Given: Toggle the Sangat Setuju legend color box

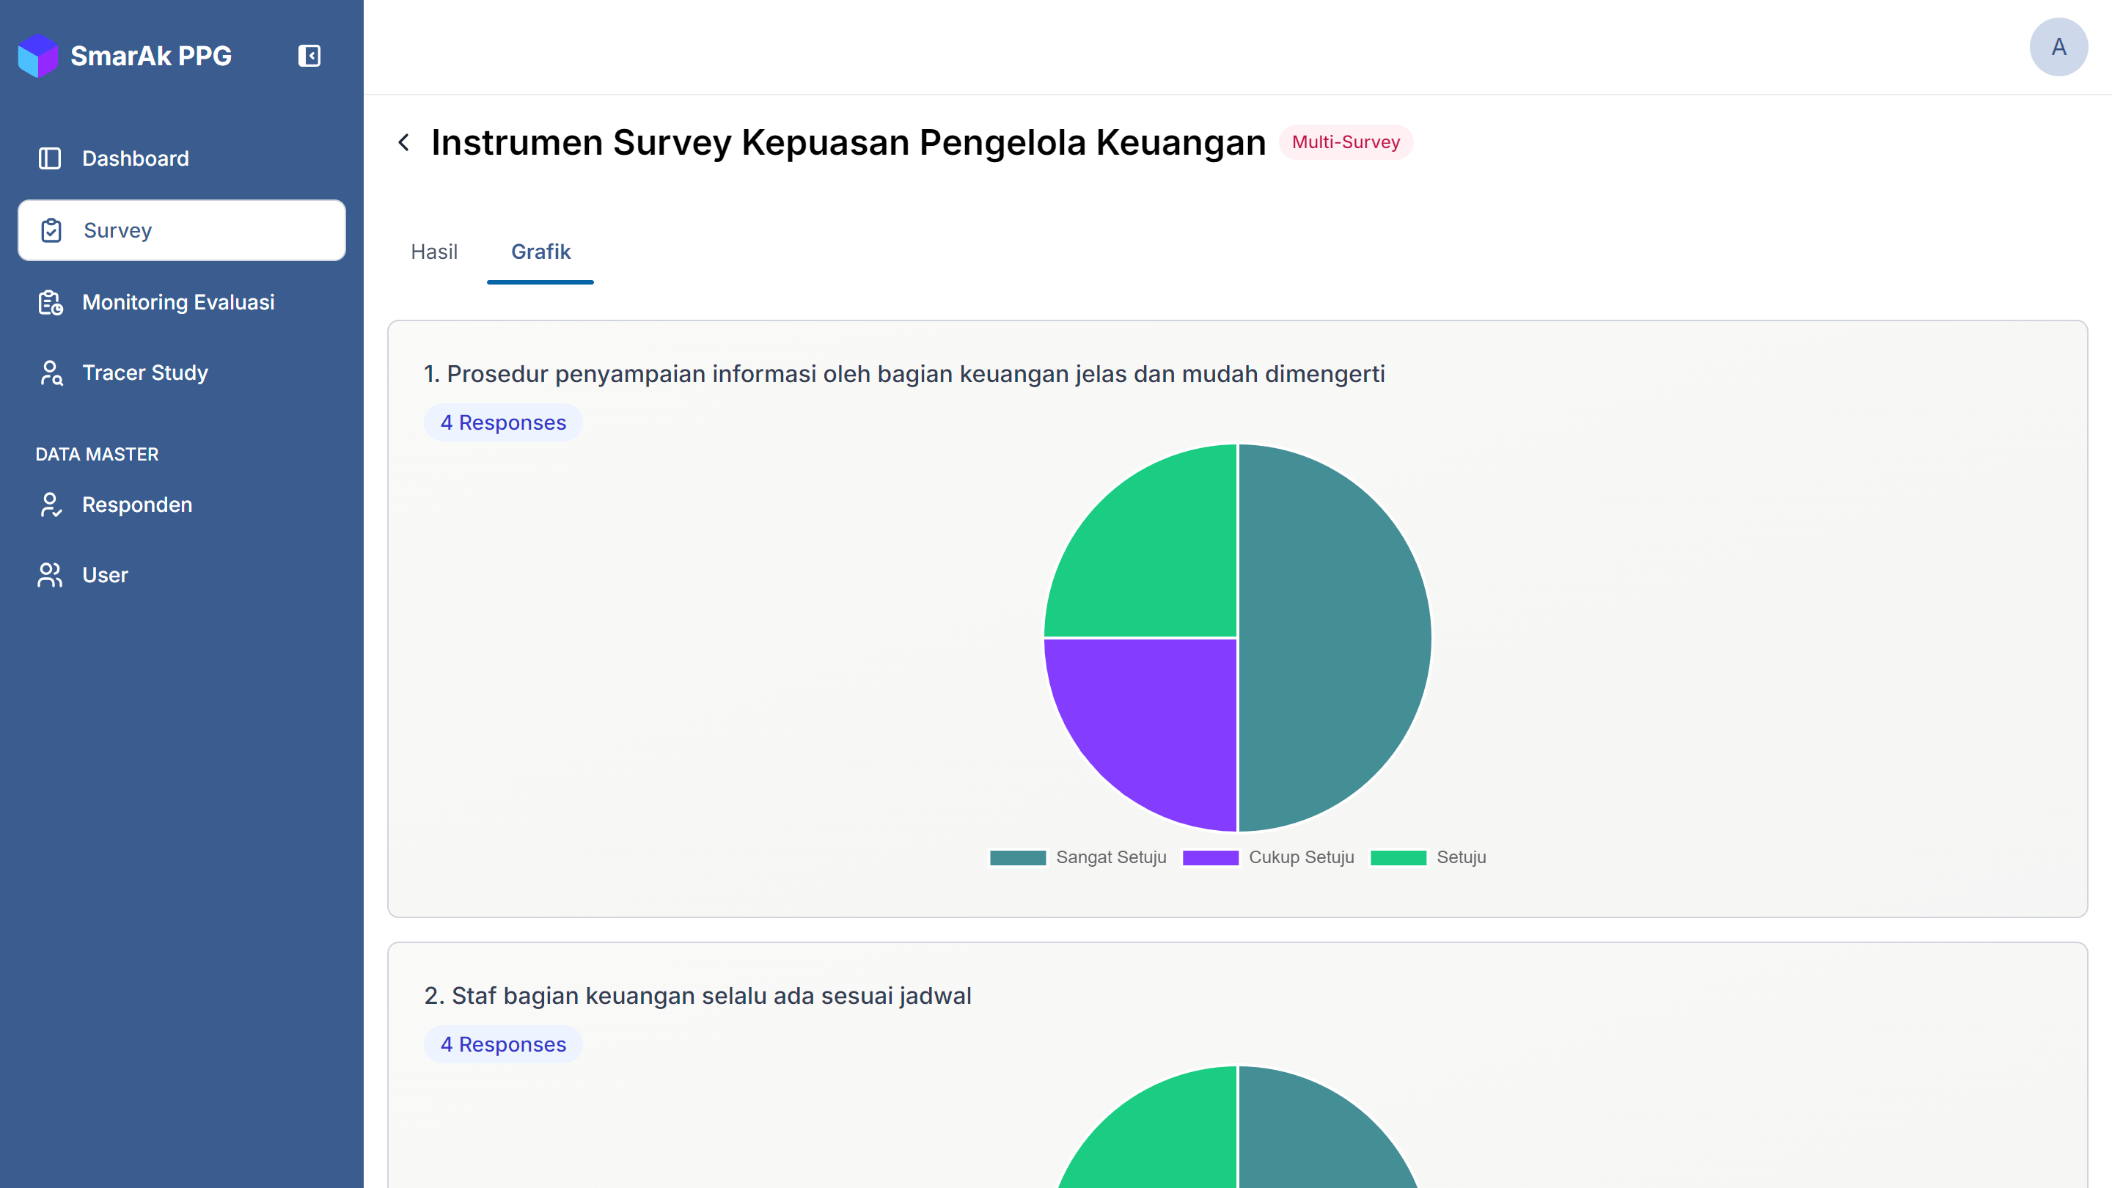Looking at the screenshot, I should 1017,857.
